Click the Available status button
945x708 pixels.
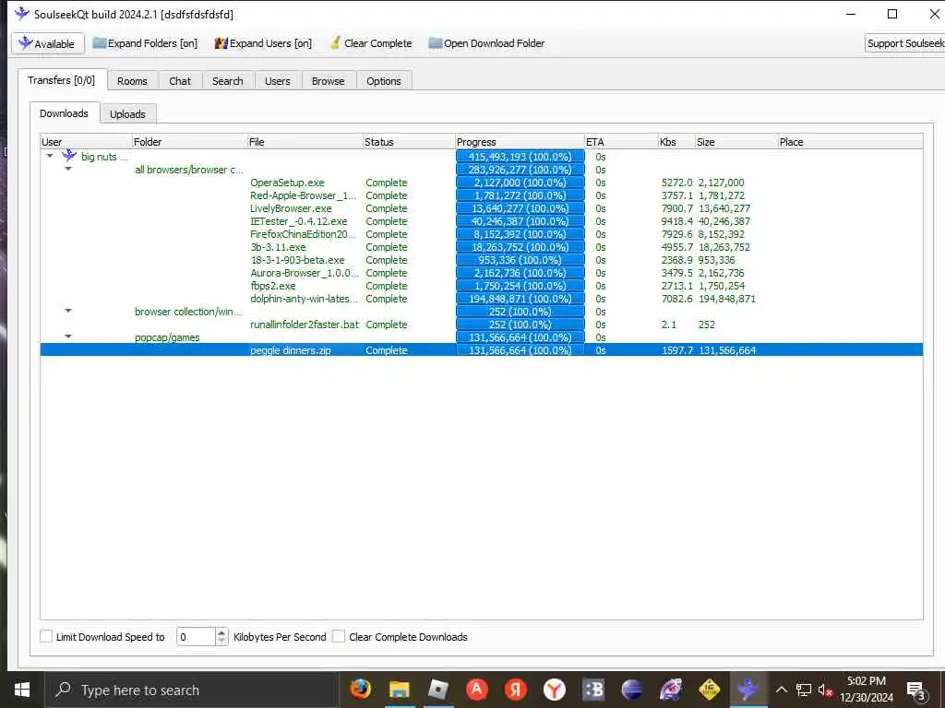48,43
